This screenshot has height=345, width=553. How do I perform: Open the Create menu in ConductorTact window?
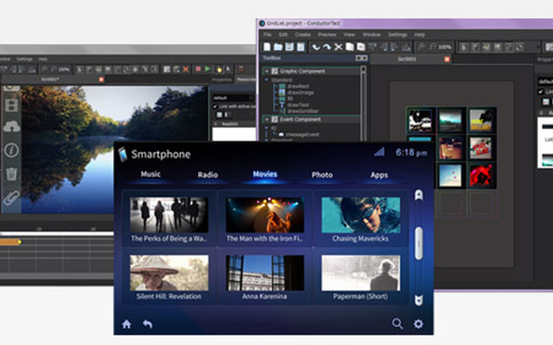[x=302, y=34]
